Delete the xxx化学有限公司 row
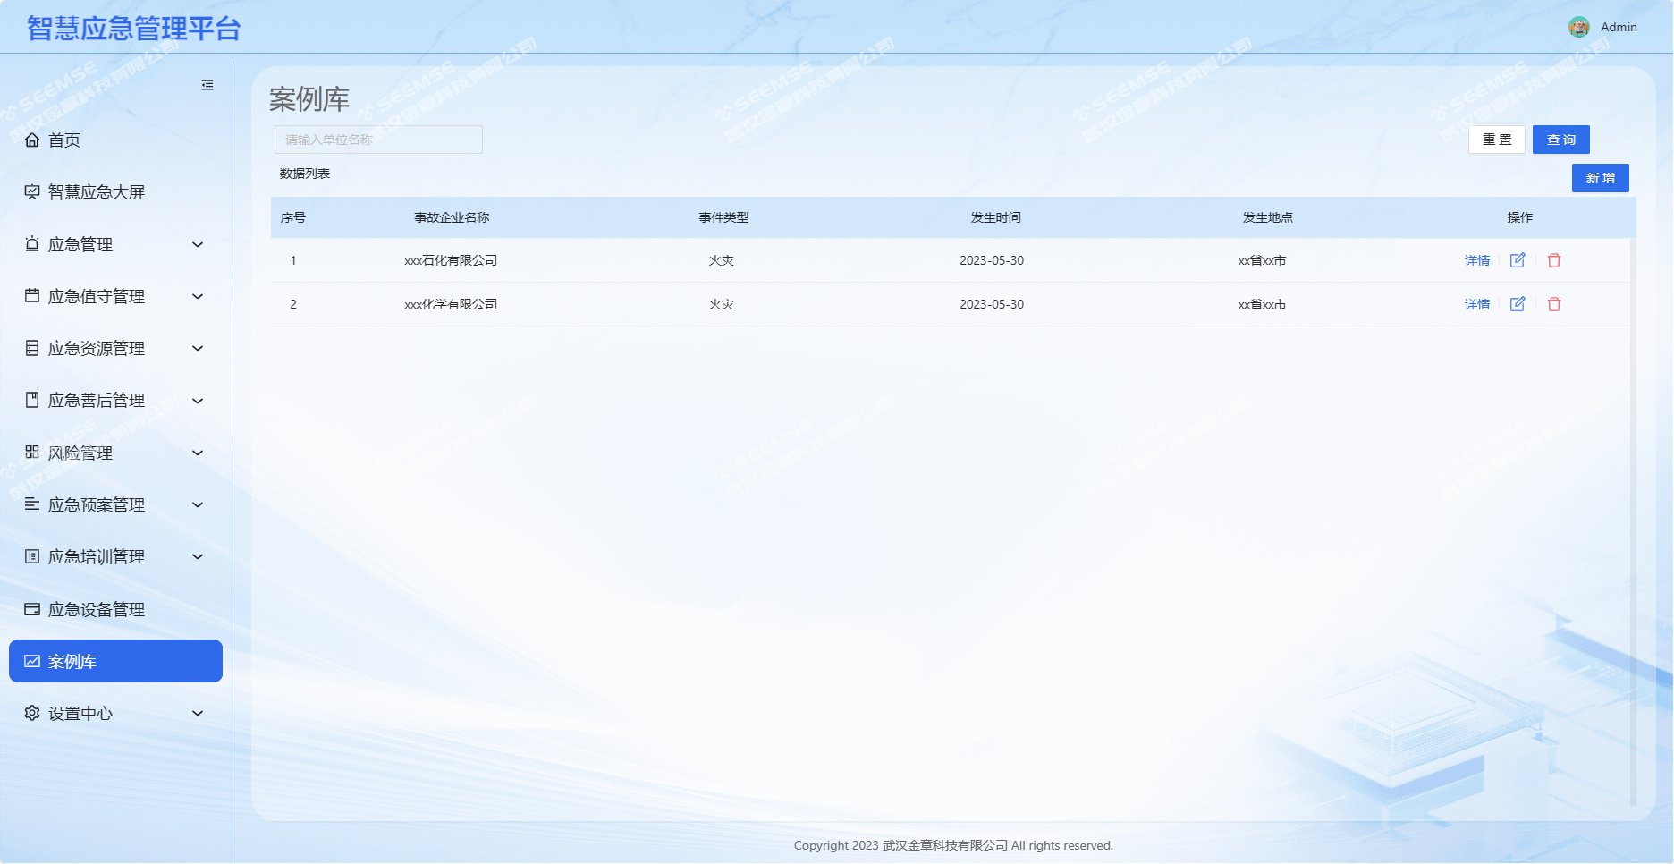This screenshot has width=1674, height=864. (1554, 304)
